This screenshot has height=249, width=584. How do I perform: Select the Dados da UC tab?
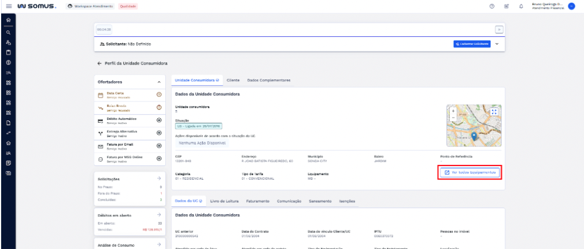[188, 201]
